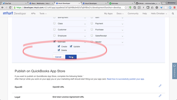Viewport: 177px width, 100px height.
Task: Uncheck the Create operation checkbox
Action: (59, 46)
